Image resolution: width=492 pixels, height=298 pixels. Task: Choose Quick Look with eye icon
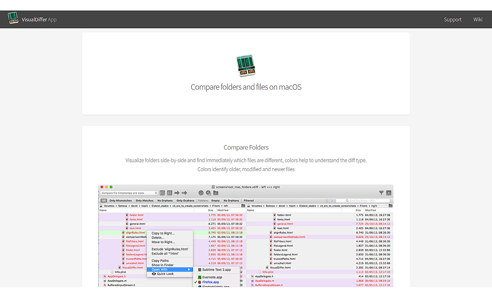coord(170,274)
